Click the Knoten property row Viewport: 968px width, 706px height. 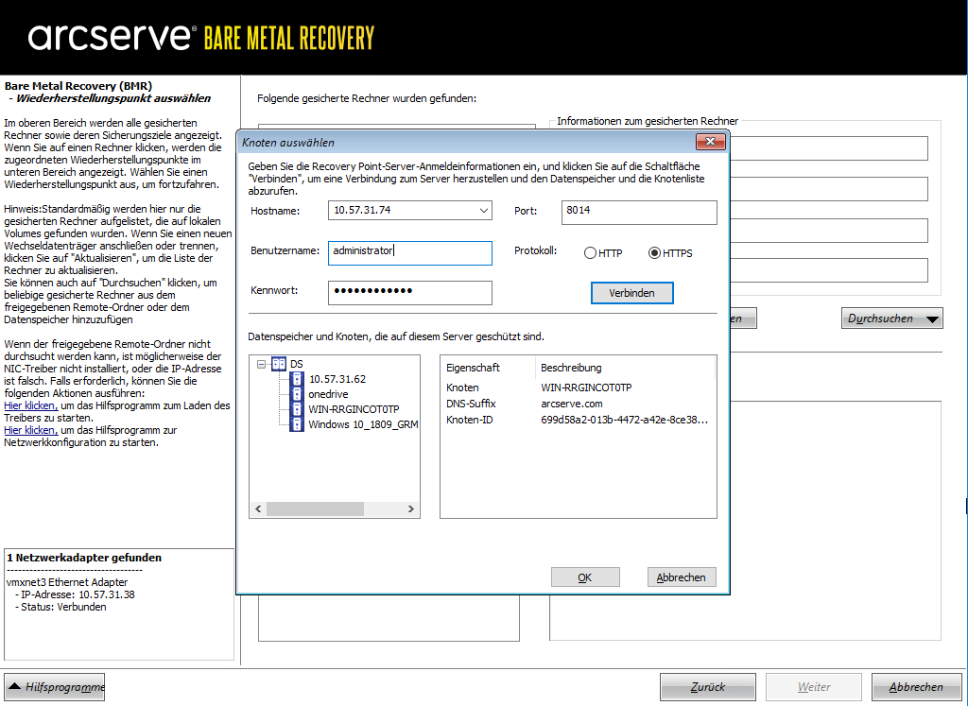coord(579,387)
